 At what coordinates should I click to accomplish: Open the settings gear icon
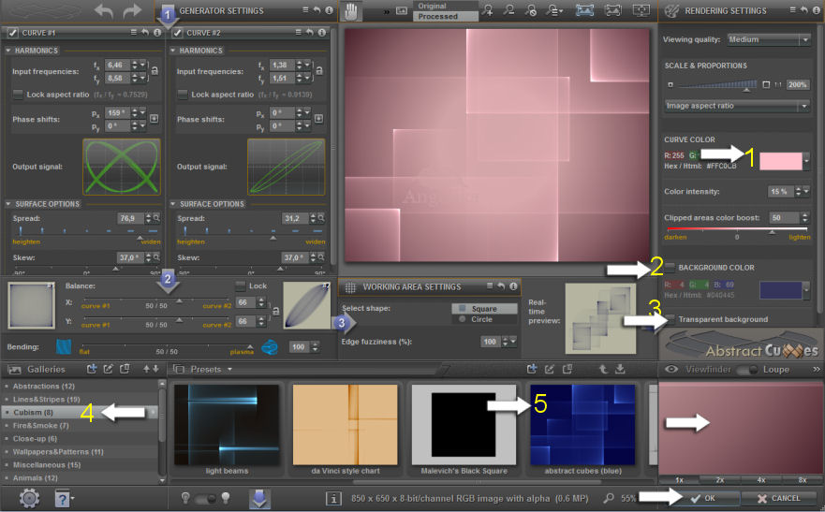[28, 497]
